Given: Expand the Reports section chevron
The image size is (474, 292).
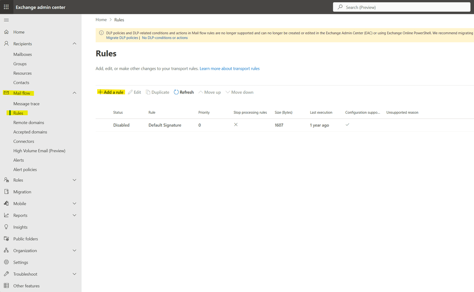Looking at the screenshot, I should (x=74, y=215).
